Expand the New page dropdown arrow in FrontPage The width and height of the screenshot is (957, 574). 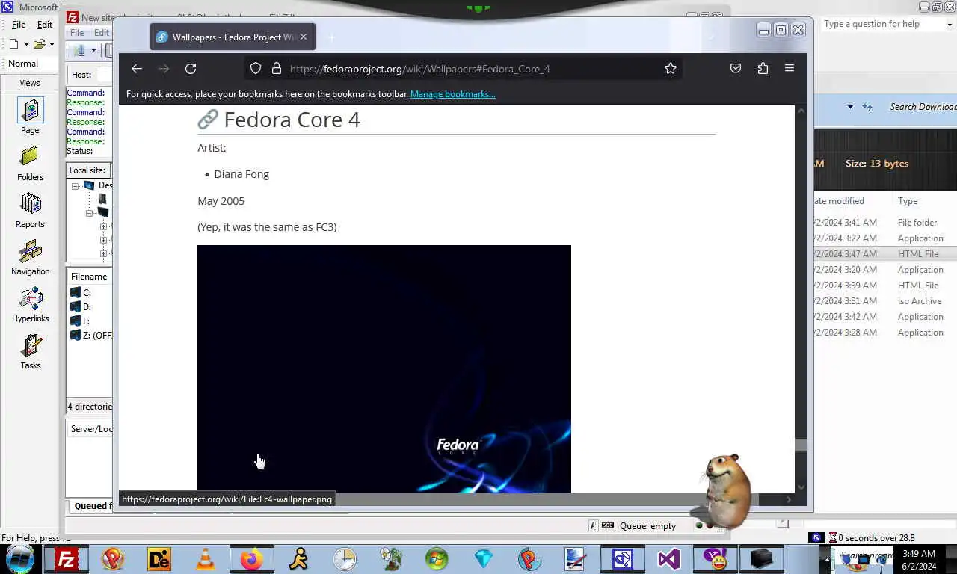pyautogui.click(x=25, y=44)
